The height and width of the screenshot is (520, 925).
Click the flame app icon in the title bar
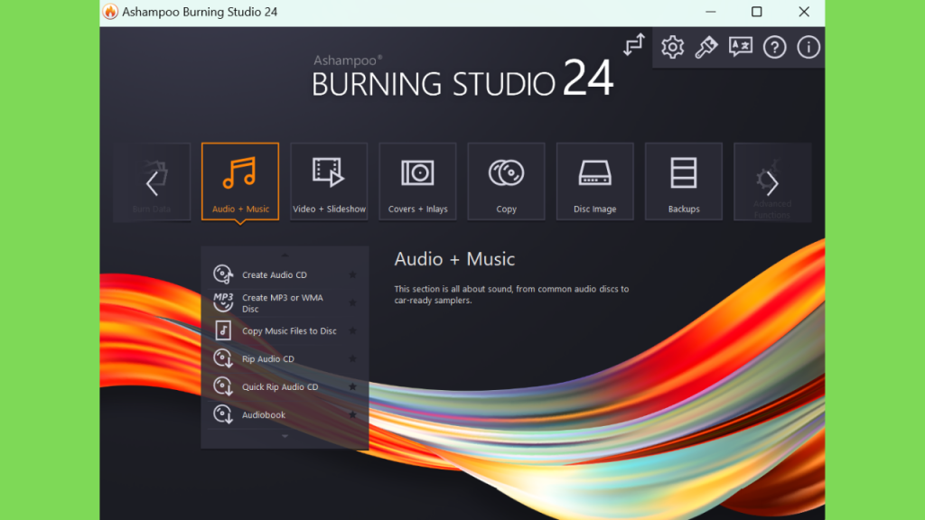(110, 12)
